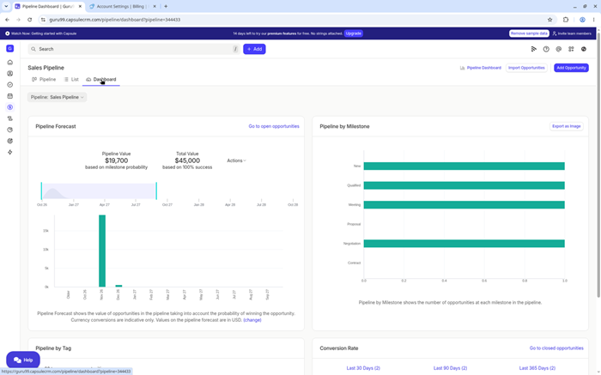Open the sparkle star icon in sidebar

10,152
